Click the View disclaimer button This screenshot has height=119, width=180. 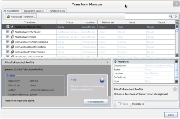[x=96, y=102]
